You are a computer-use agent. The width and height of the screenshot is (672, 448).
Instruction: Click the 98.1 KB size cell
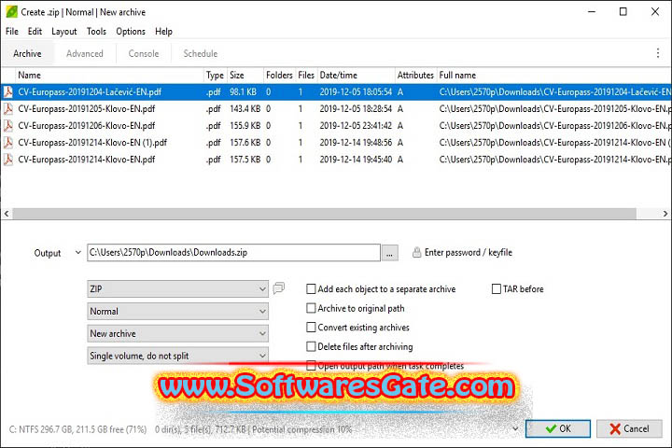tap(243, 91)
